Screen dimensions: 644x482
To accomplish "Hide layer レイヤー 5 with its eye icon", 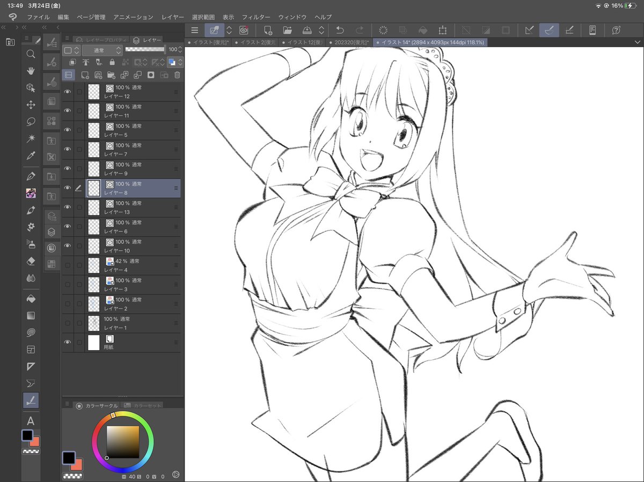I will click(68, 130).
